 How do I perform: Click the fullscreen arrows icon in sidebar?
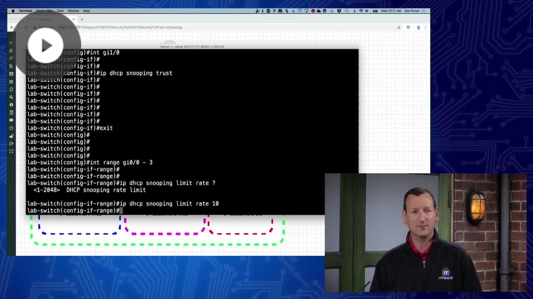click(x=11, y=151)
